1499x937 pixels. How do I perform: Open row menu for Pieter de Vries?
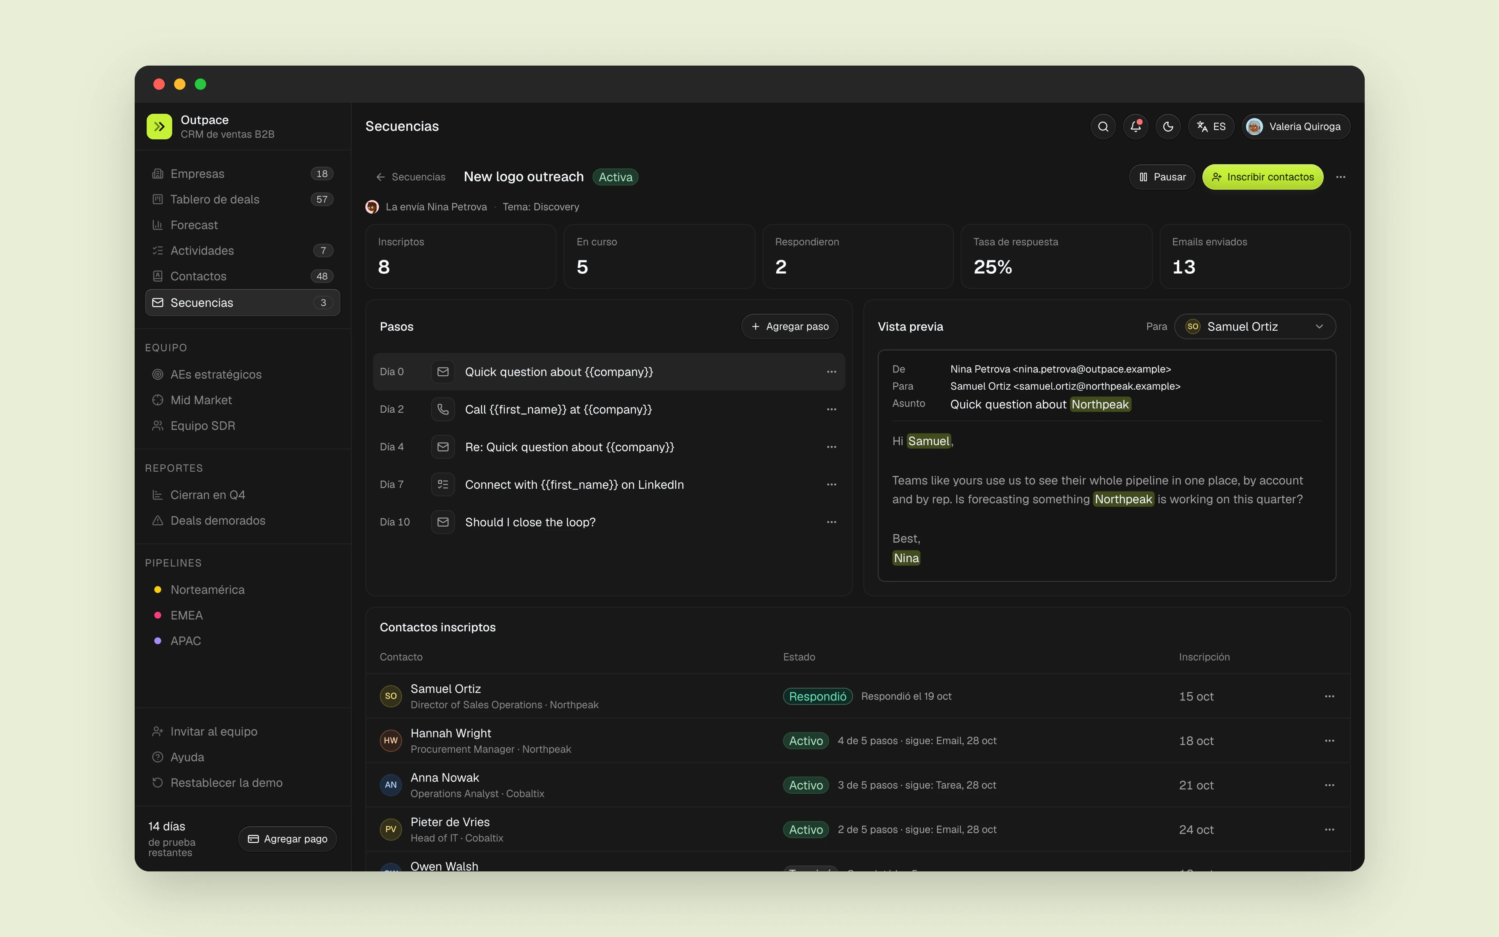(1329, 830)
